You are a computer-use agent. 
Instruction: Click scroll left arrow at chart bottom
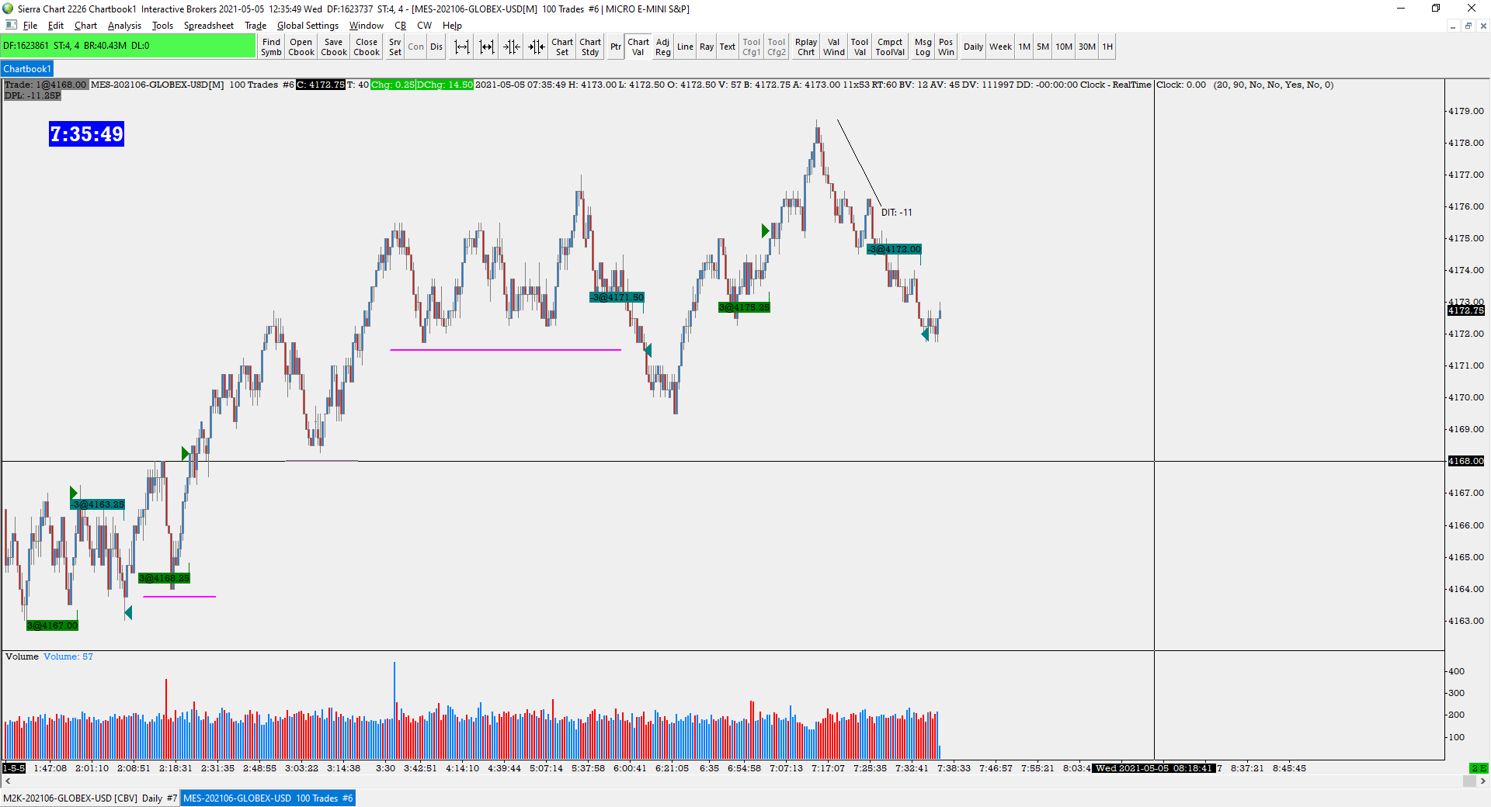click(x=8, y=781)
